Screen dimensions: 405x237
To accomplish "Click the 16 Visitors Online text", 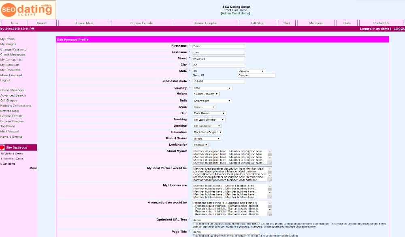I will coord(12,153).
